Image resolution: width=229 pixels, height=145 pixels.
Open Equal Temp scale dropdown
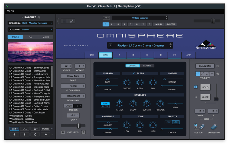point(73,76)
